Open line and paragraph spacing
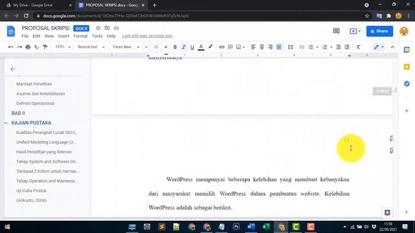 pyautogui.click(x=290, y=47)
